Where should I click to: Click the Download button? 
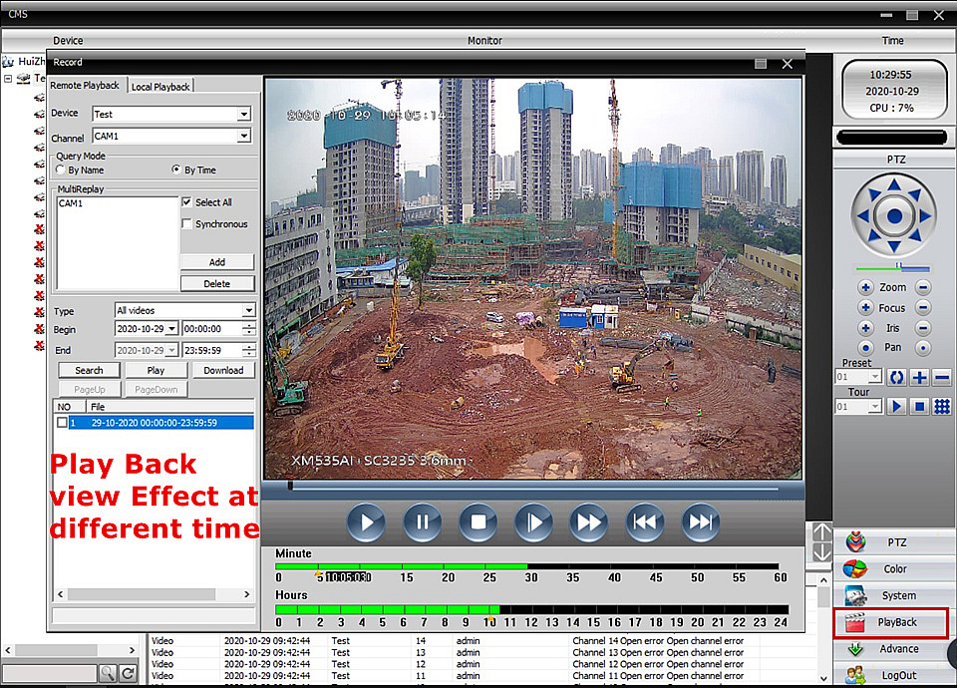tap(223, 370)
